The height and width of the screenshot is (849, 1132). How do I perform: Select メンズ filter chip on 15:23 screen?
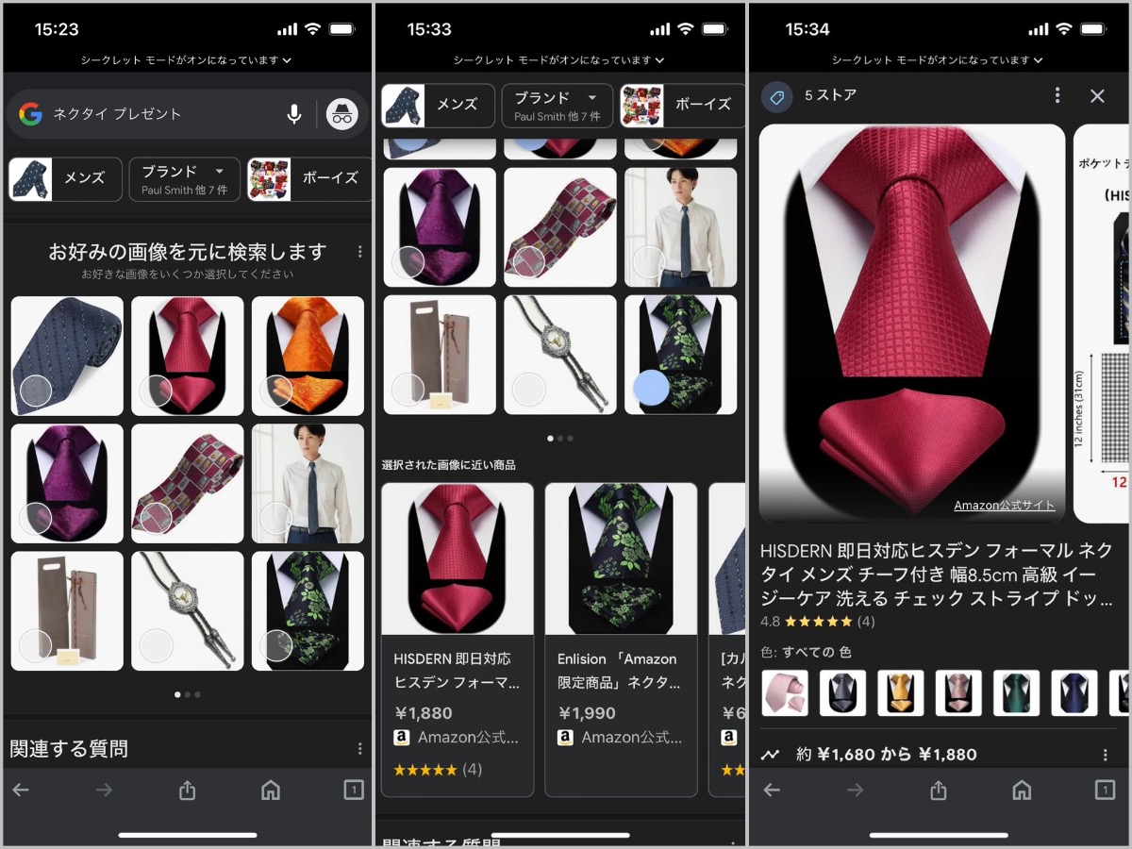[66, 178]
